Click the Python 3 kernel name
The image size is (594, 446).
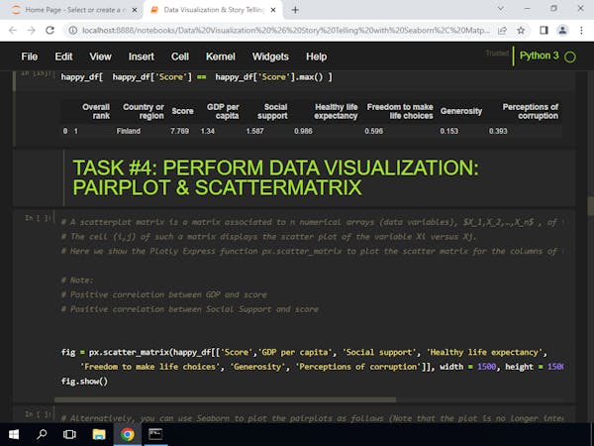click(x=540, y=56)
